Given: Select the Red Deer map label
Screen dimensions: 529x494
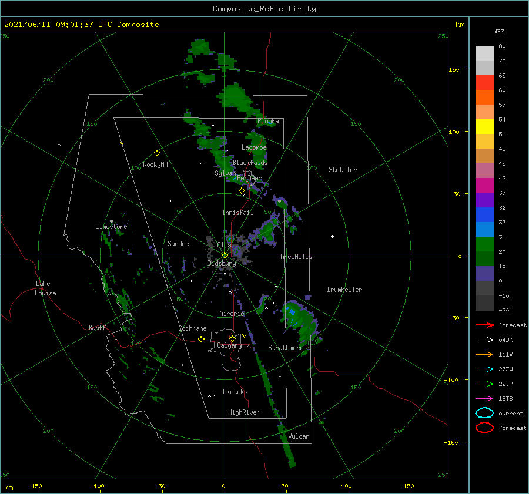Looking at the screenshot, I should pos(249,178).
